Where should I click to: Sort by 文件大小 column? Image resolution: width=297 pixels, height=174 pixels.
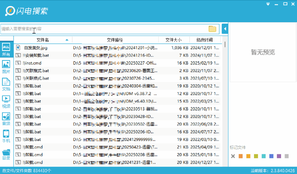174,40
